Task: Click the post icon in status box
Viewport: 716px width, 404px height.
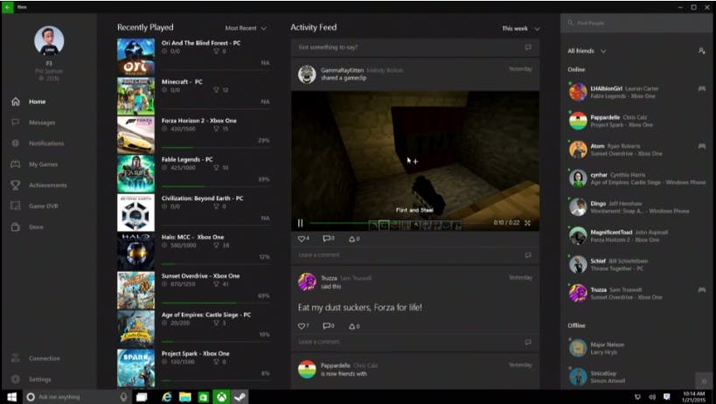Action: 528,47
